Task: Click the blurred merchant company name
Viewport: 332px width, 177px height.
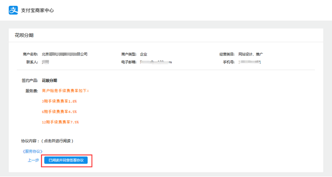Action: pos(65,54)
